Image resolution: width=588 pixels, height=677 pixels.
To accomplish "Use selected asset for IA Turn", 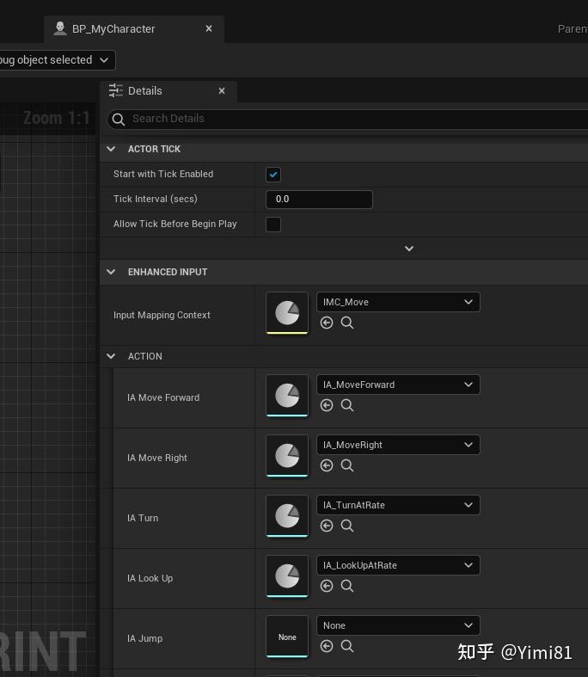I will click(327, 526).
